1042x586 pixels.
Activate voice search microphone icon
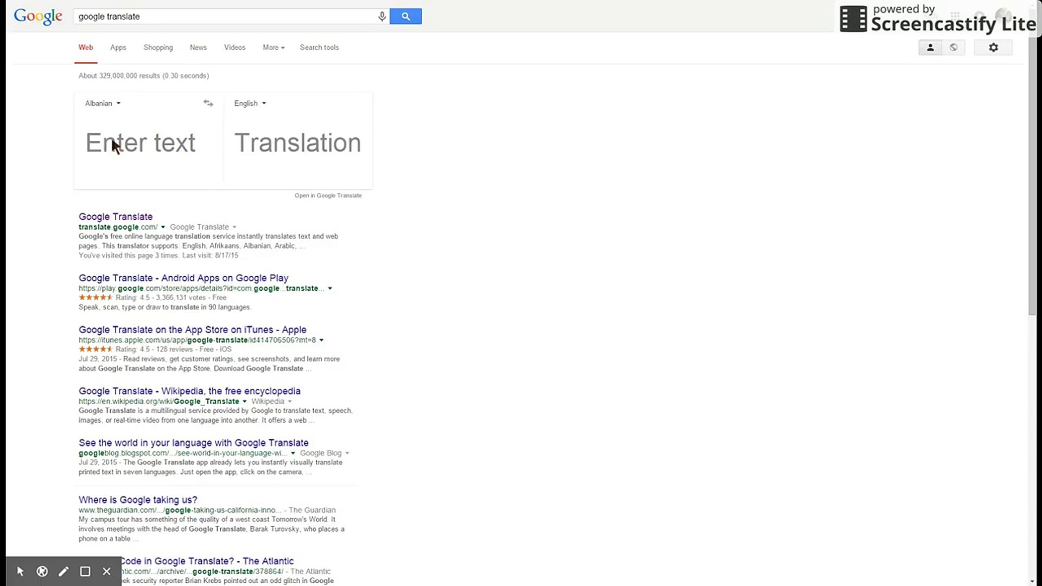coord(382,16)
